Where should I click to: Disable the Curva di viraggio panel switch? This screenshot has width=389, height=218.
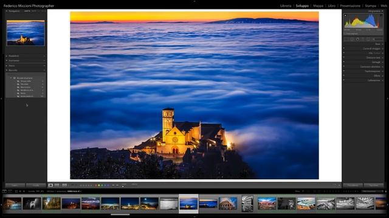(x=344, y=48)
